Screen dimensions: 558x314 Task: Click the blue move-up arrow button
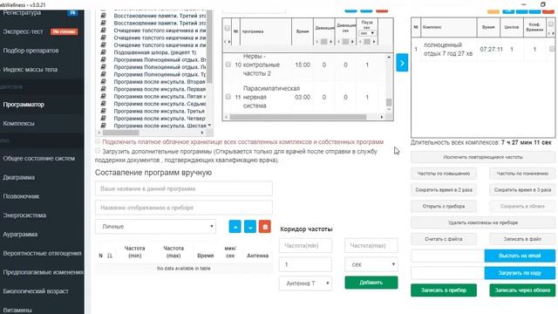coord(235,227)
